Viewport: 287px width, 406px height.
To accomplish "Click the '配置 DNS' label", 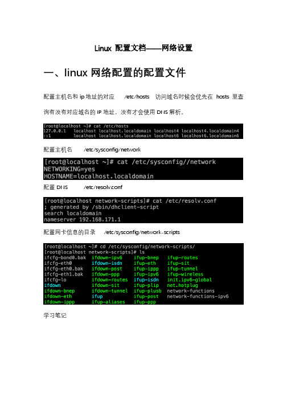I will coord(56,187).
